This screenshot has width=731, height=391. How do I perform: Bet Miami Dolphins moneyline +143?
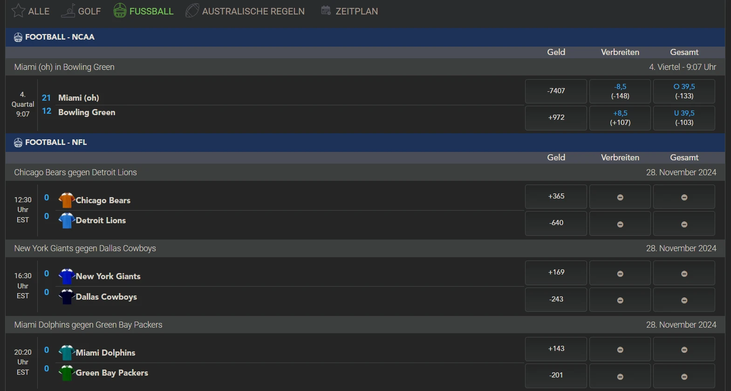[556, 349]
